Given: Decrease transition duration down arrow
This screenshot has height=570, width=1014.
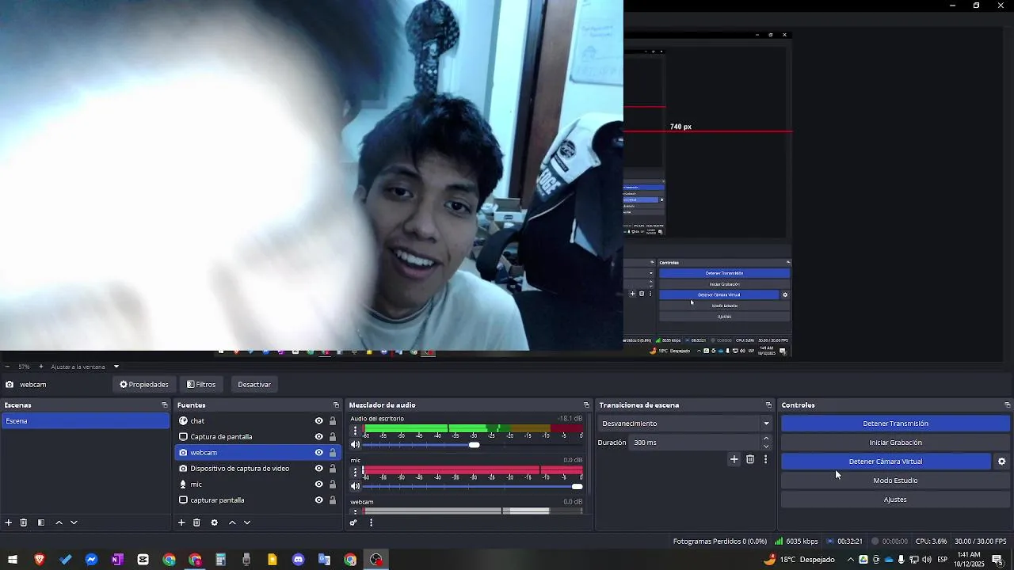Looking at the screenshot, I should pos(766,446).
